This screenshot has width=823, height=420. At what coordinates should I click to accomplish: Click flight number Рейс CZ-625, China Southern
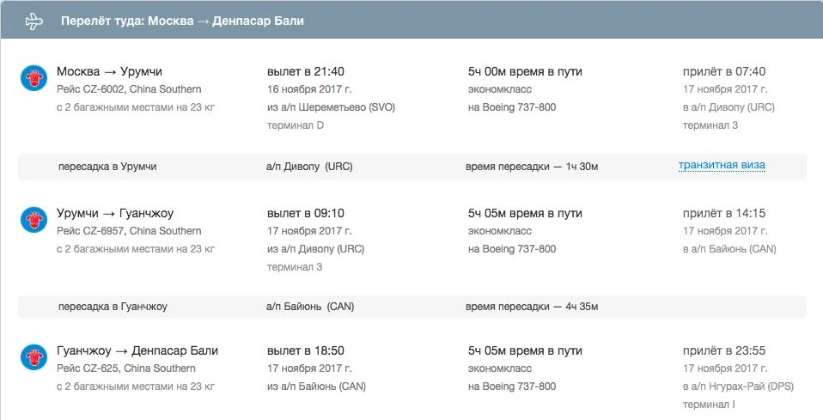pos(126,368)
